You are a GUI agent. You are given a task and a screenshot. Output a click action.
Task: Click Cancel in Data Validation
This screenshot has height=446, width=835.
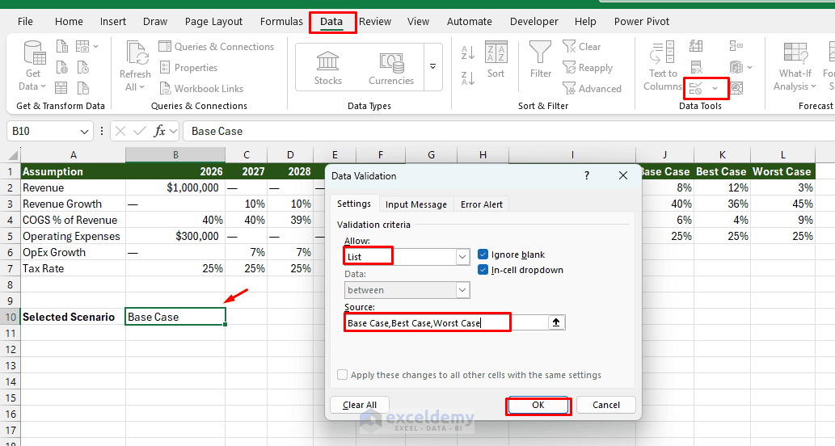pos(606,405)
